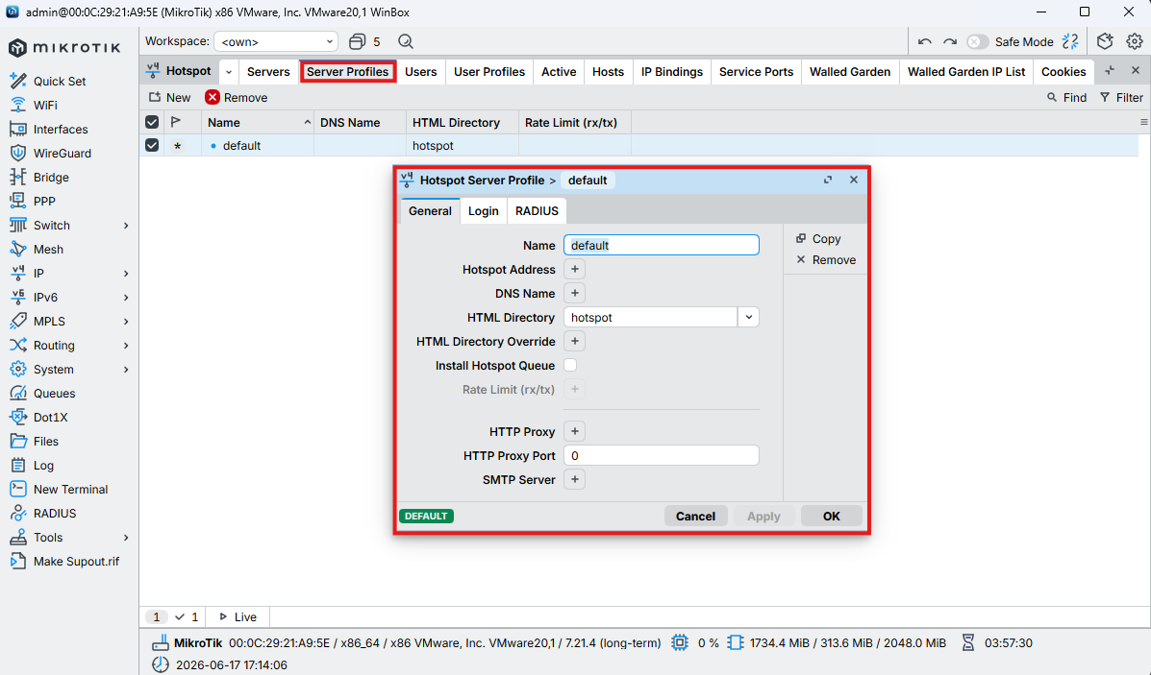Open the settings gear icon
The width and height of the screenshot is (1151, 675).
click(x=1134, y=42)
